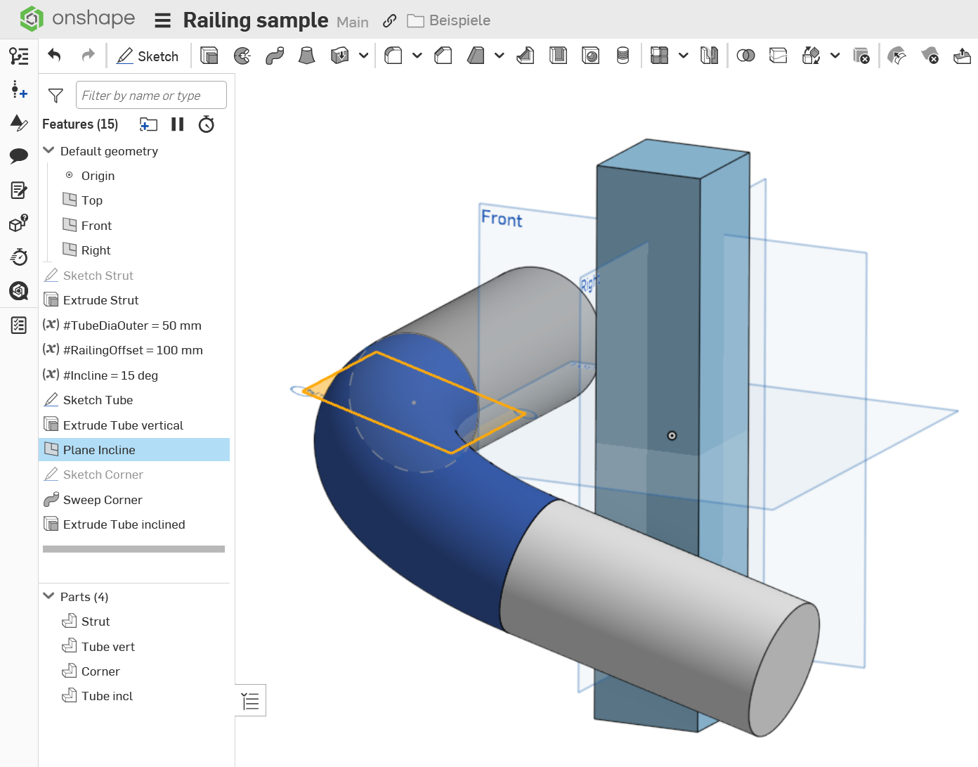The height and width of the screenshot is (767, 978).
Task: Open the versions and history sidebar icon
Action: [19, 56]
